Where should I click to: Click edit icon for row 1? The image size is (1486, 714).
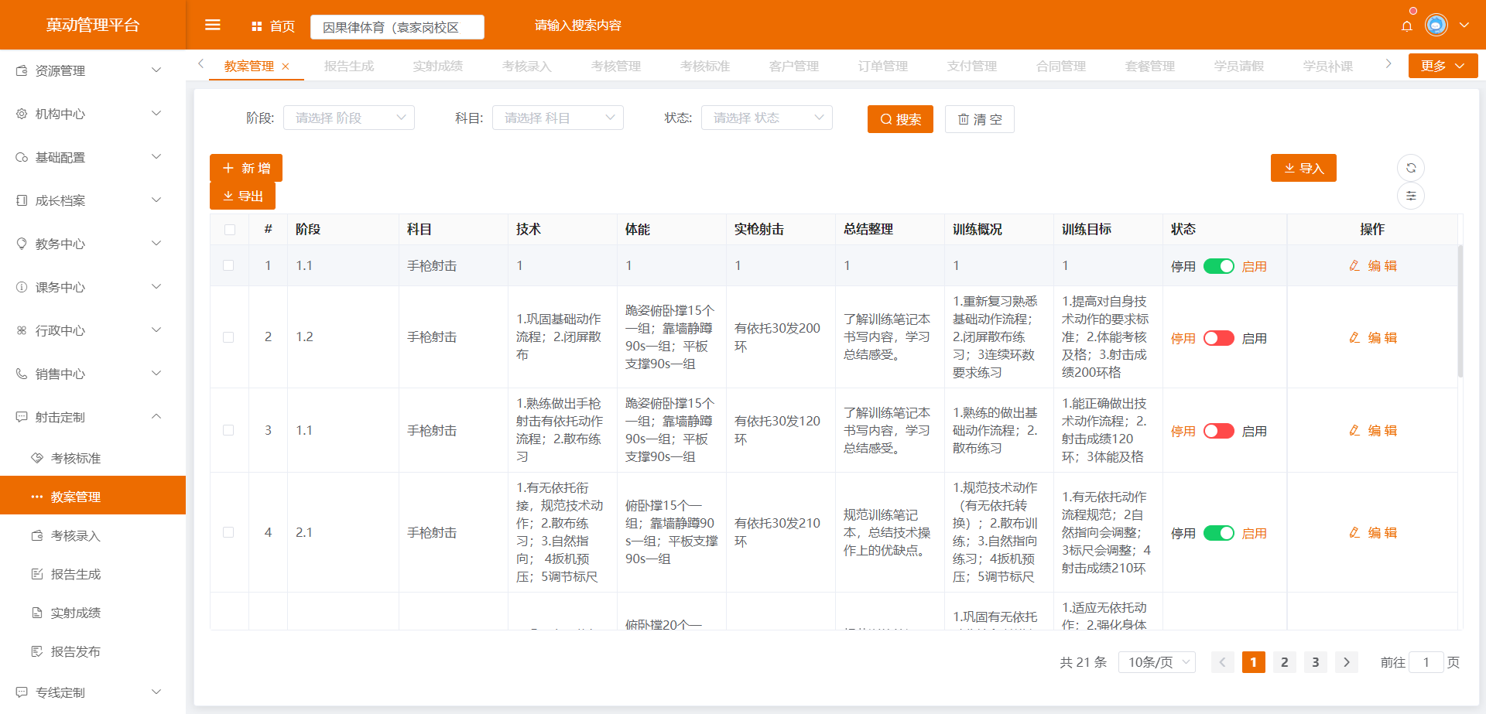(1354, 265)
